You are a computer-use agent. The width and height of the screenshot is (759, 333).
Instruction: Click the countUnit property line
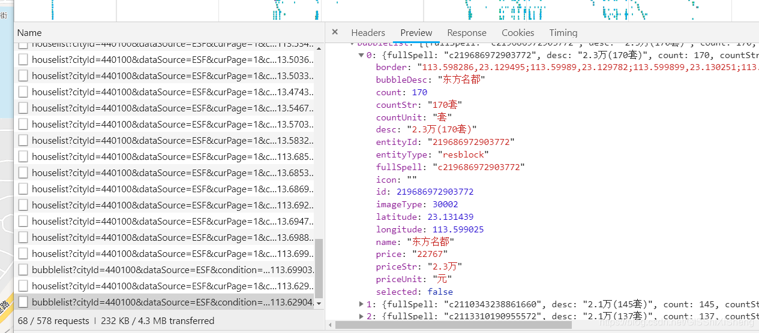tap(415, 117)
